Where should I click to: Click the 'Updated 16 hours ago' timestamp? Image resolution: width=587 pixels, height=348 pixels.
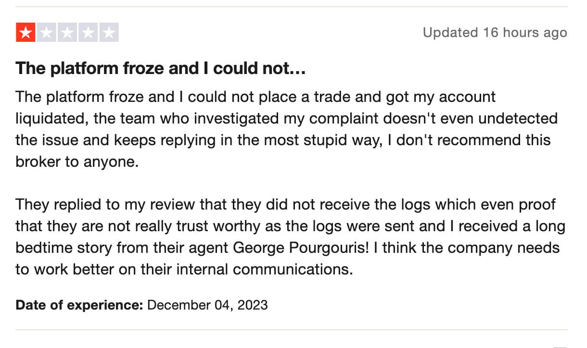pyautogui.click(x=495, y=33)
